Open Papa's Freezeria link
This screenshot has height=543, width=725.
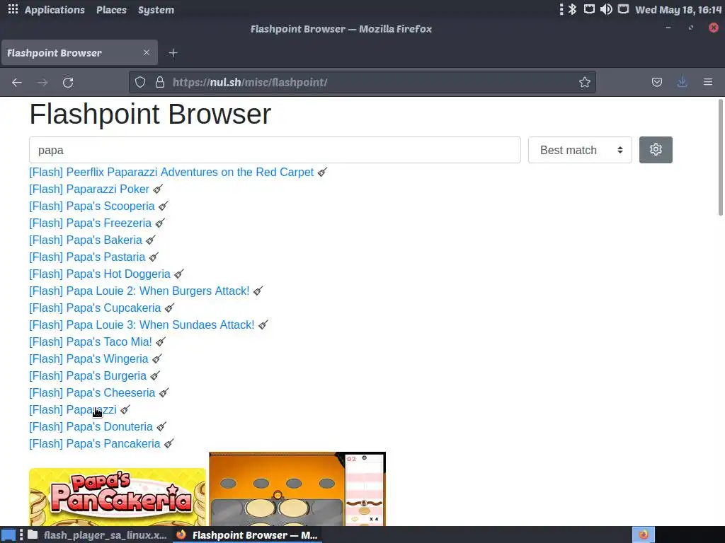[x=90, y=223]
